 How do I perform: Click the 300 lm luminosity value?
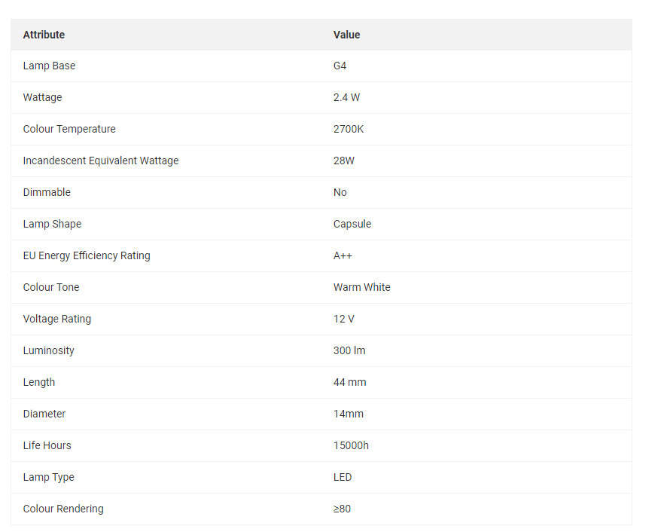[349, 350]
